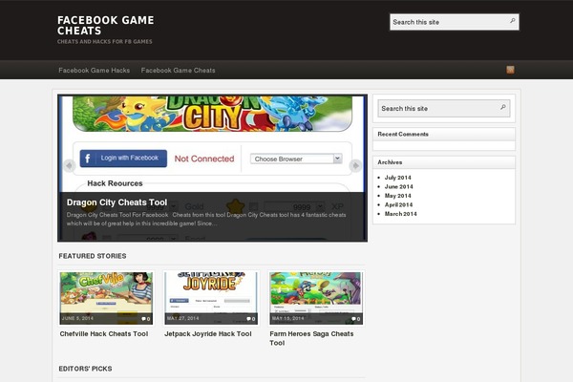Click the Editors' Picks heading
The width and height of the screenshot is (573, 382).
(85, 369)
